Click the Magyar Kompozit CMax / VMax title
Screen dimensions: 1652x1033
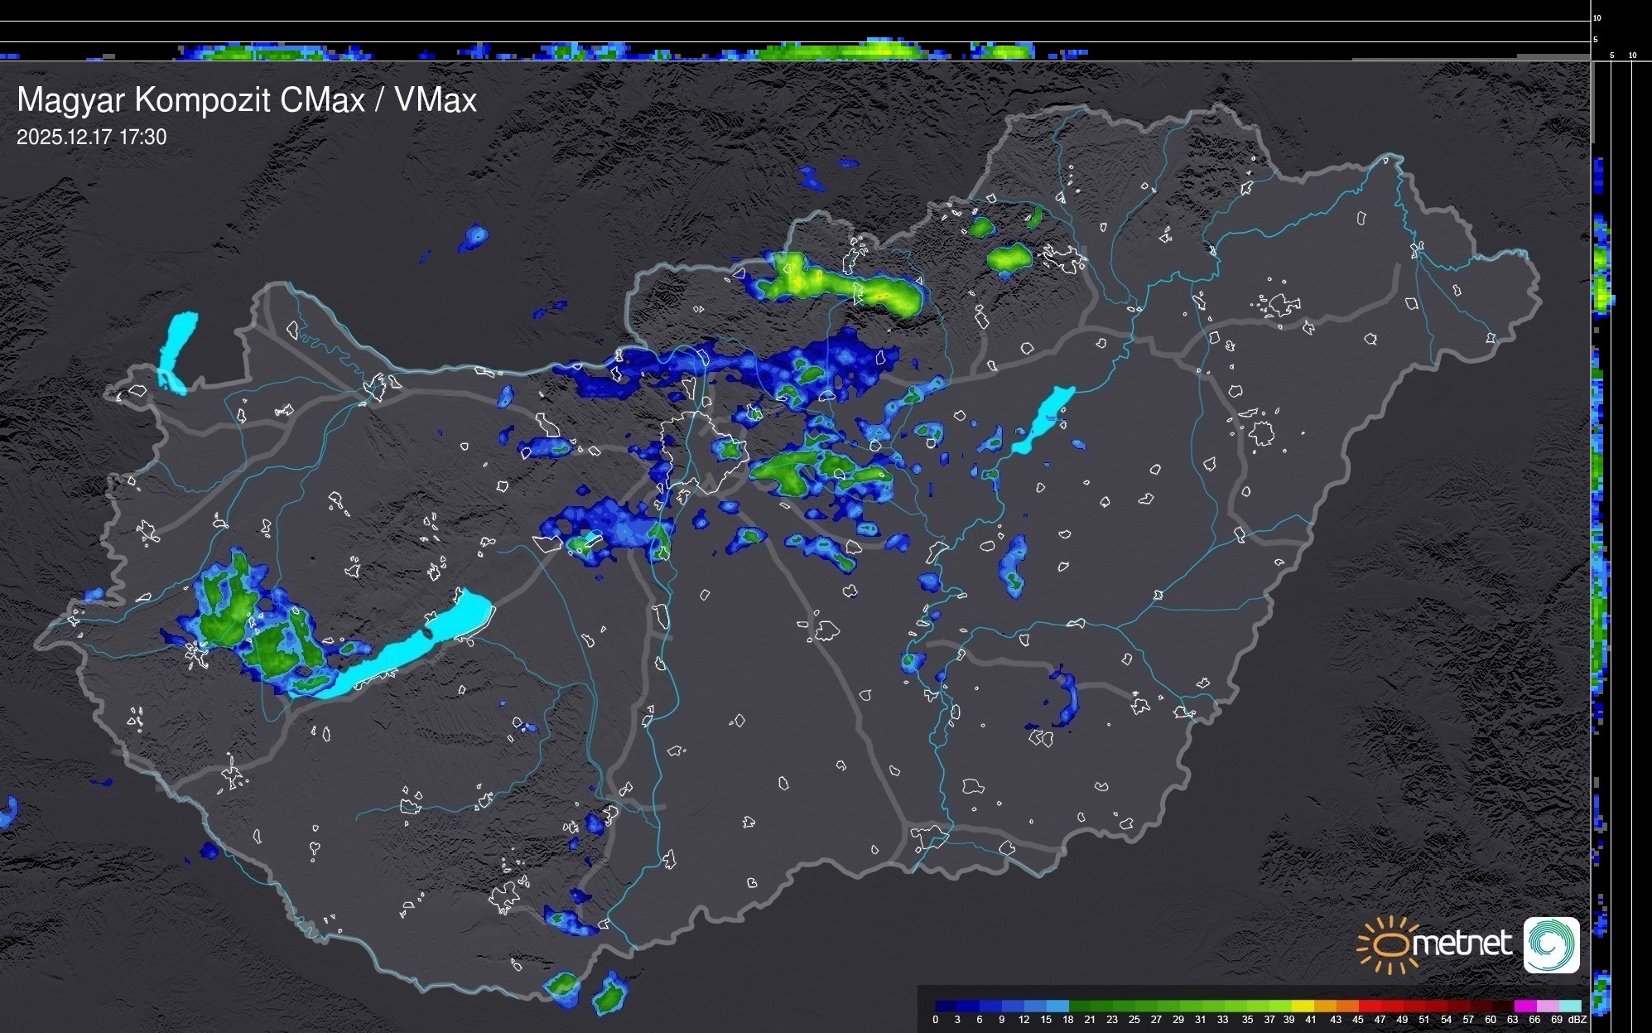(x=247, y=100)
